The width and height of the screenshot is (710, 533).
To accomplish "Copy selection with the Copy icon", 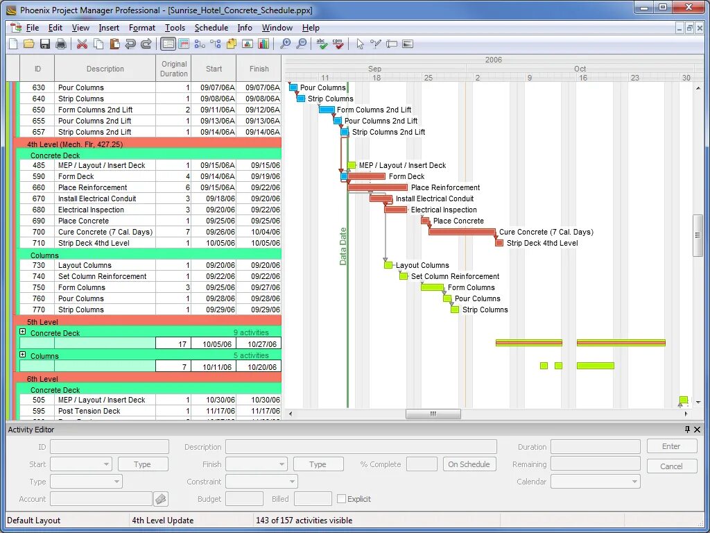I will pos(98,44).
